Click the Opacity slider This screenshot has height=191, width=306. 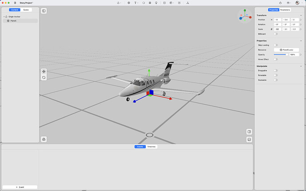point(280,54)
